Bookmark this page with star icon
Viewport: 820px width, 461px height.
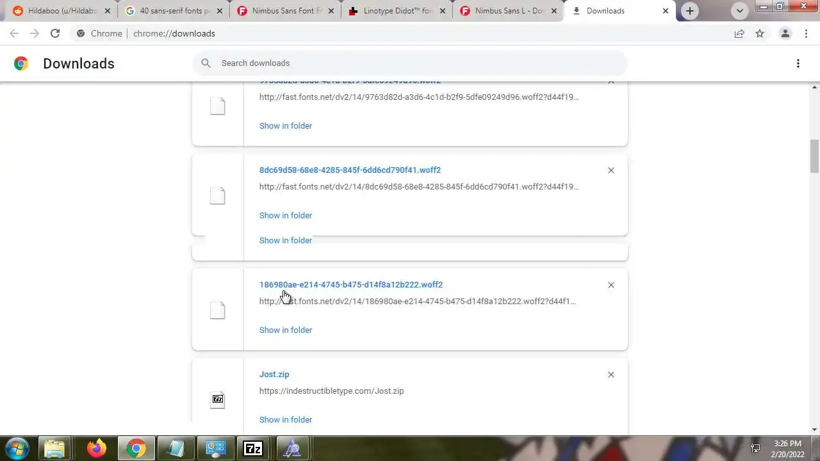click(x=760, y=33)
